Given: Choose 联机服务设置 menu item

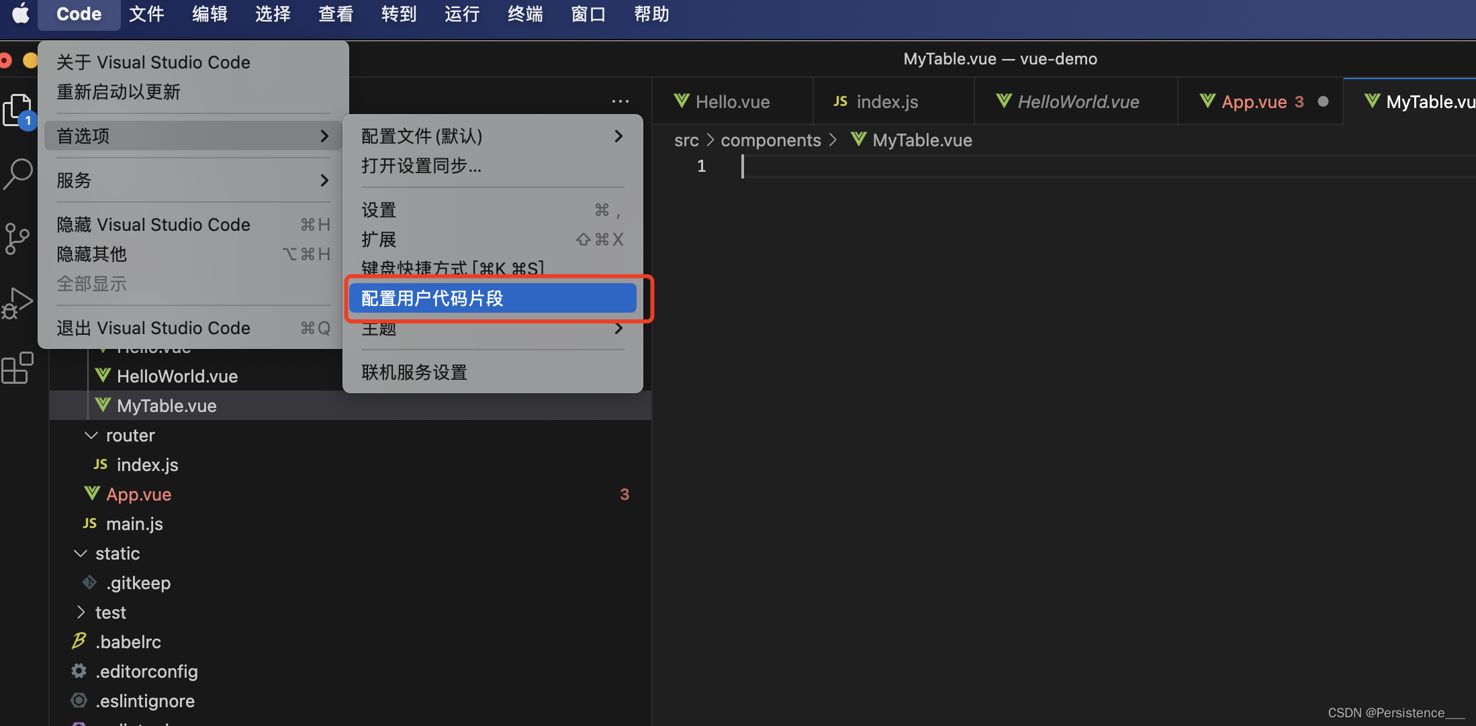Looking at the screenshot, I should click(x=492, y=372).
